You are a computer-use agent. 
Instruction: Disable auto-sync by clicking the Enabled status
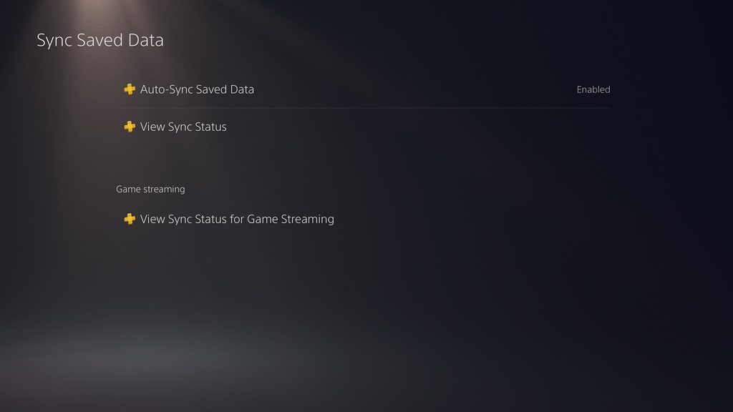point(593,89)
